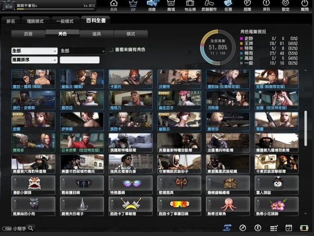Click the vertical scrollbar thumb
Screen dimensions: 314x236
[x=306, y=128]
